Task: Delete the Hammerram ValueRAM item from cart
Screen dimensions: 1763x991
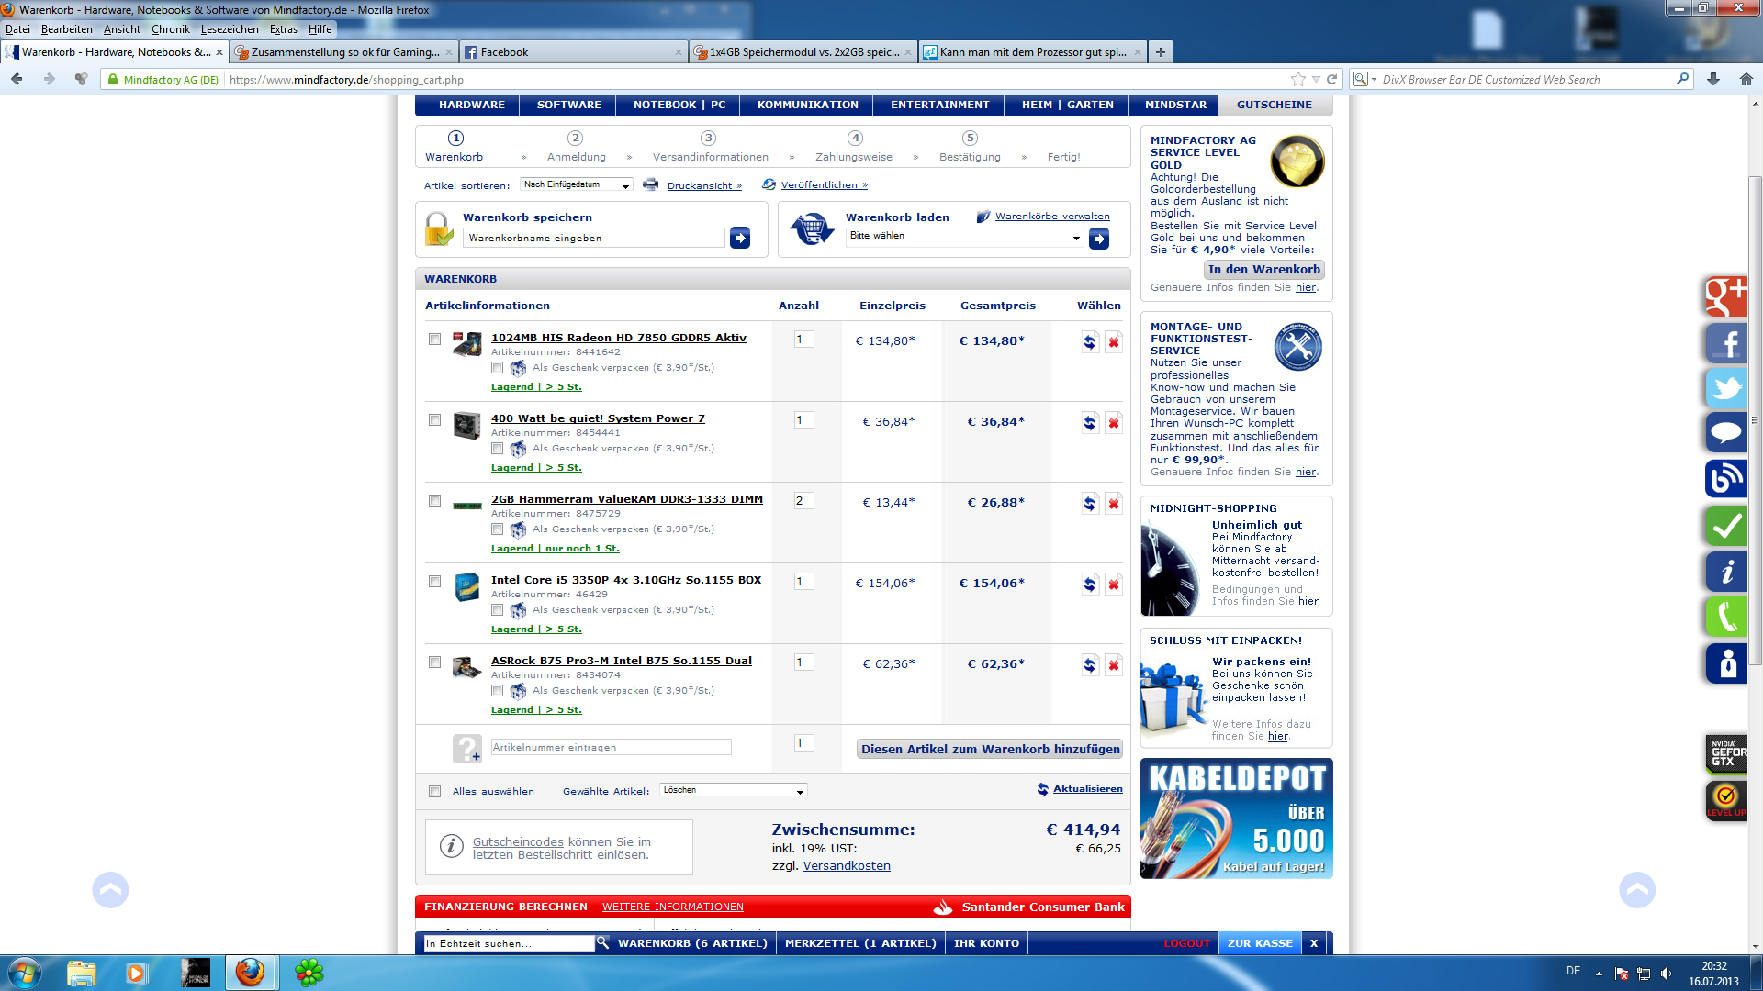Action: pyautogui.click(x=1114, y=504)
